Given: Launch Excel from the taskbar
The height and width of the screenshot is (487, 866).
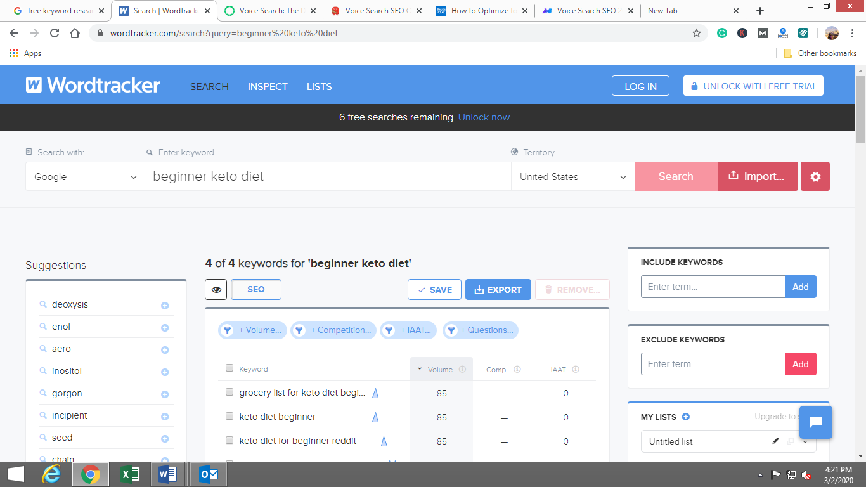Looking at the screenshot, I should [130, 474].
